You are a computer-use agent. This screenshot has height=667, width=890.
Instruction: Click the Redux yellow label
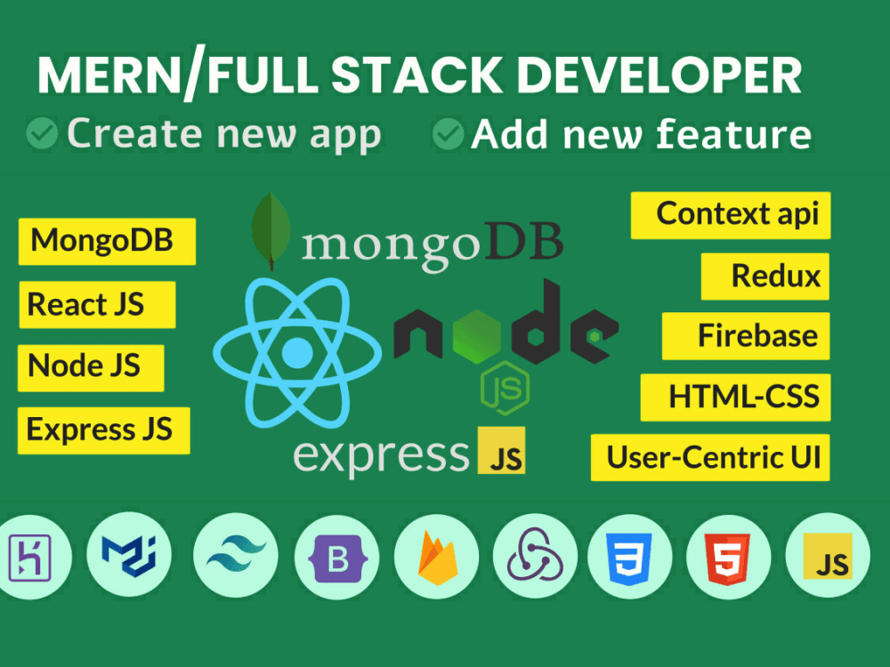(x=765, y=277)
